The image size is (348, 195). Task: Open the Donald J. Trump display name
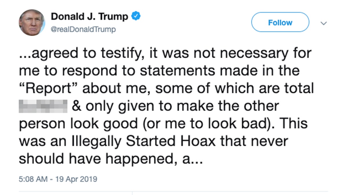(x=90, y=17)
